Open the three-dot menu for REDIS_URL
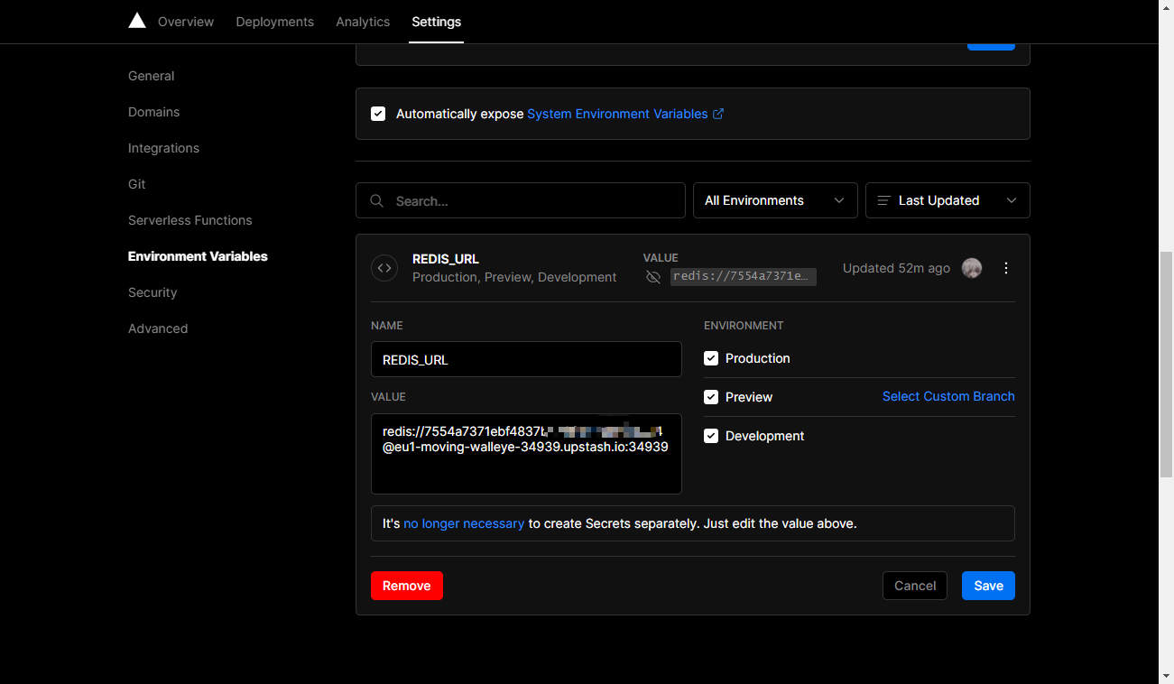 (x=1006, y=268)
